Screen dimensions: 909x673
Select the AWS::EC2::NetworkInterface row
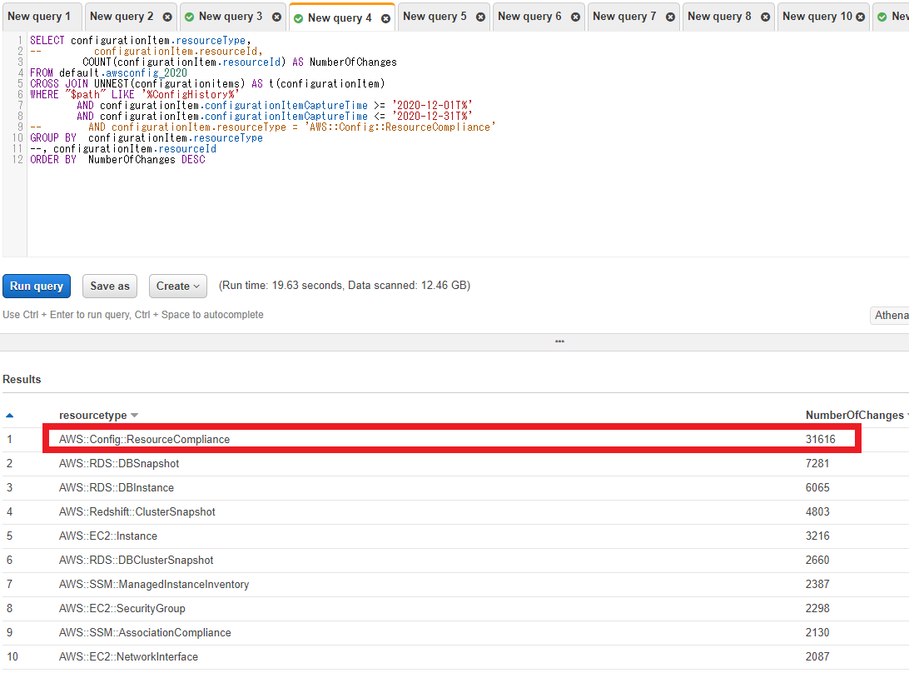(455, 656)
